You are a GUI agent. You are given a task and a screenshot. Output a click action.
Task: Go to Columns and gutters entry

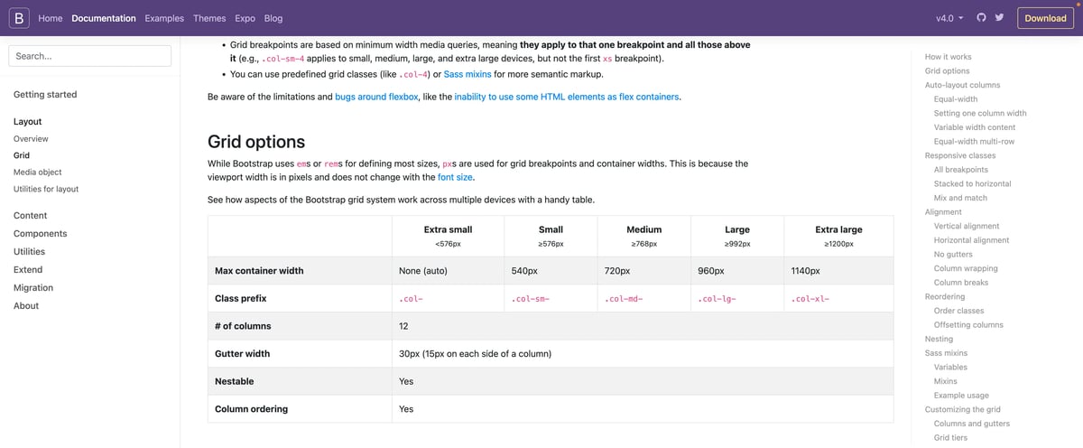point(972,424)
